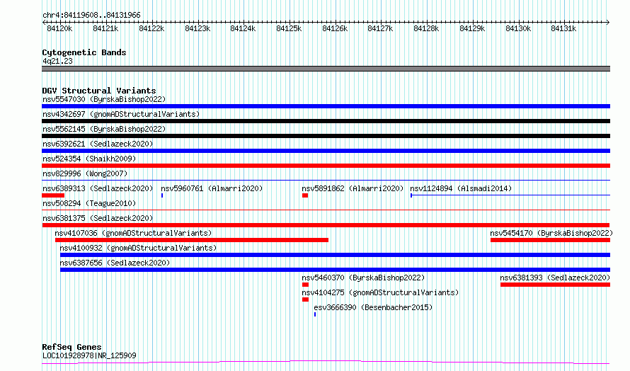Click the 84128k ruler position
Screen dimensions: 630x371
point(426,28)
